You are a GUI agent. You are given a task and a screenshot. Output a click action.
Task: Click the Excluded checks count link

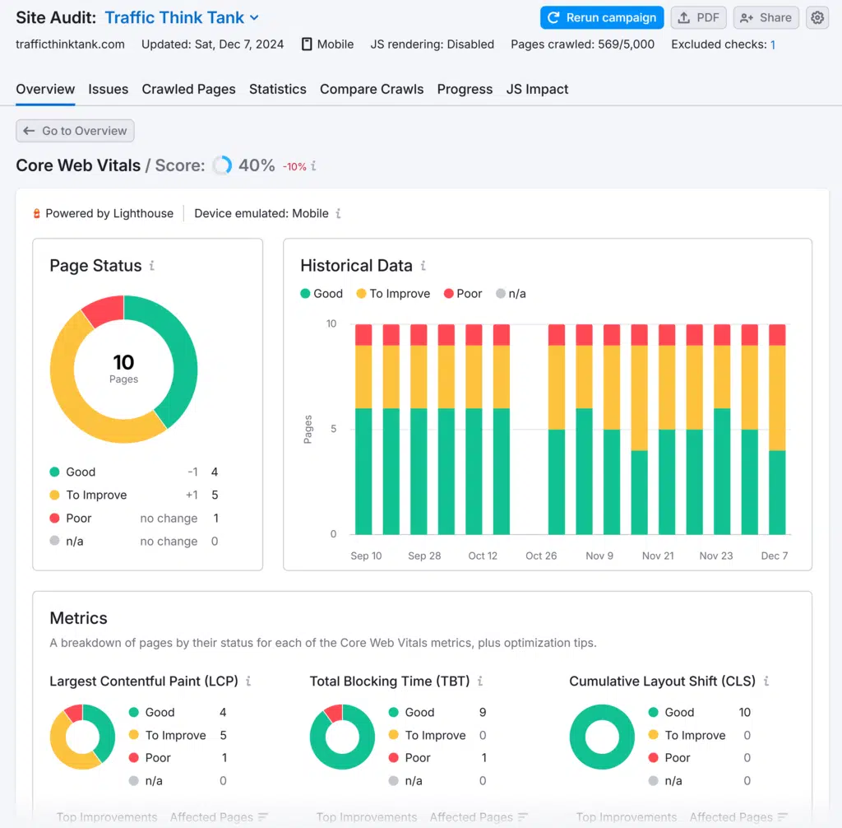(x=773, y=44)
